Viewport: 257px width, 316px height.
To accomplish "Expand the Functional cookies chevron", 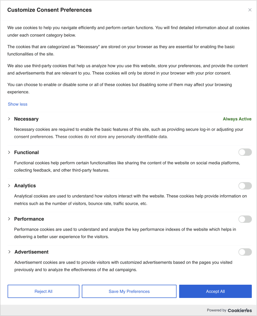I will pos(9,152).
